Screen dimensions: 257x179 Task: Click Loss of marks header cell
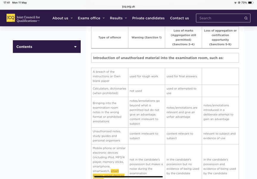183,38
